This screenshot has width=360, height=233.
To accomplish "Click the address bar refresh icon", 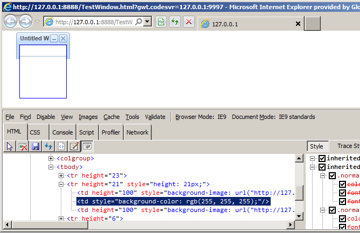I will [175, 22].
